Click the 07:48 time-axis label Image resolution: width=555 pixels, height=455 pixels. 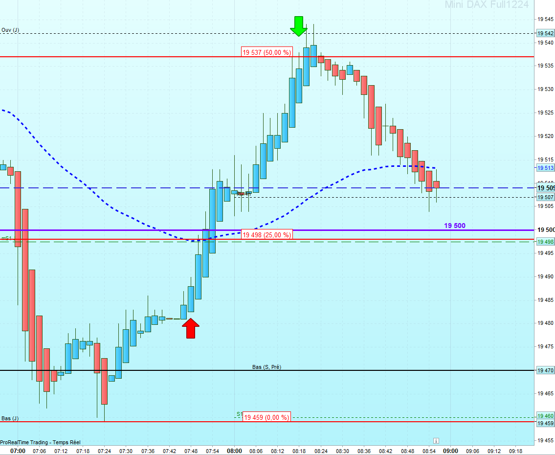(191, 451)
